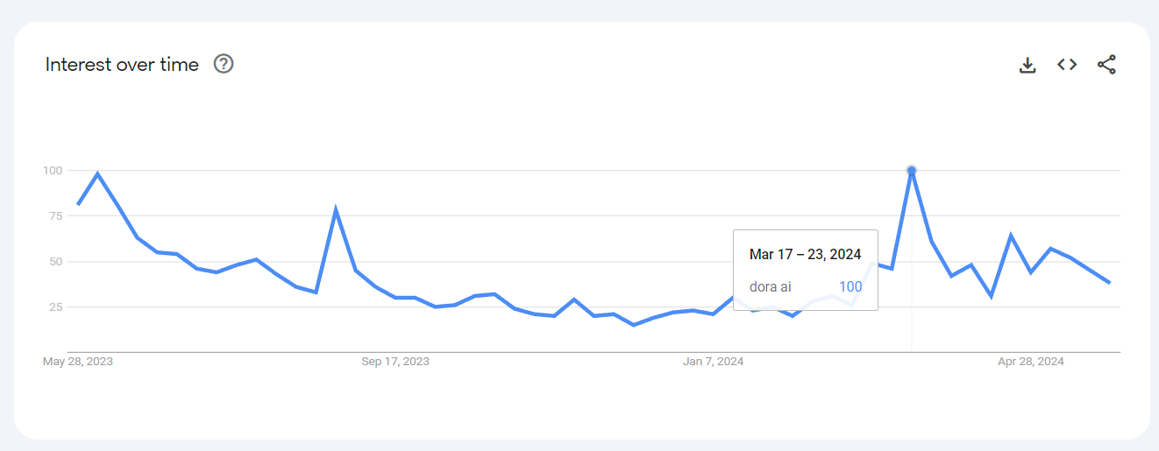The height and width of the screenshot is (451, 1159).
Task: Click the share icon
Action: tap(1106, 65)
